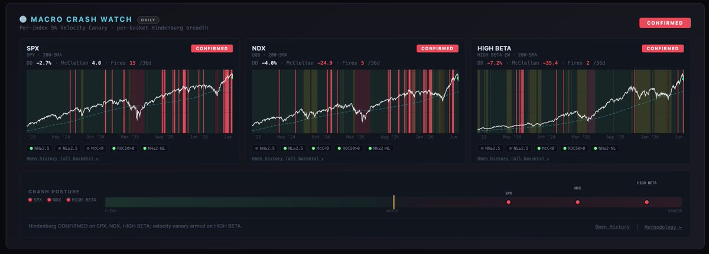Click the HIGH BETA red dot on the posture bar

coord(647,202)
